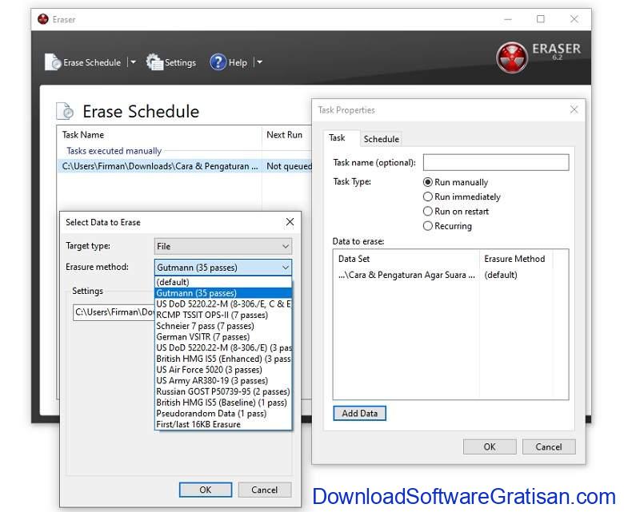Click the file path field under Settings
The image size is (624, 512).
114,312
